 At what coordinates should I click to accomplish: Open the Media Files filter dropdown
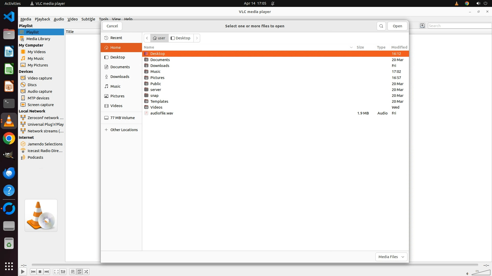[391, 257]
